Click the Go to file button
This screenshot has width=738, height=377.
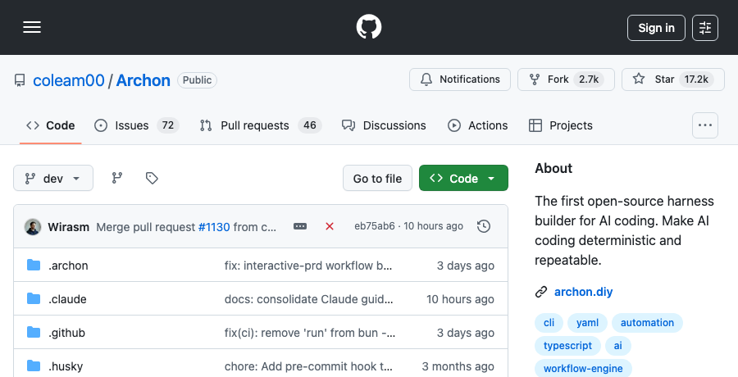[x=377, y=179]
